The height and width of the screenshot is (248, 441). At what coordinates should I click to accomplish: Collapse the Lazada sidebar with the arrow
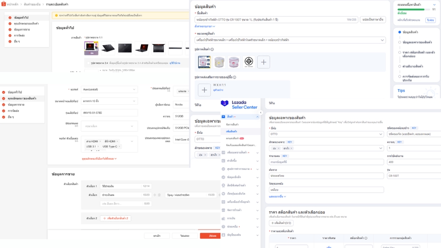coord(261,113)
